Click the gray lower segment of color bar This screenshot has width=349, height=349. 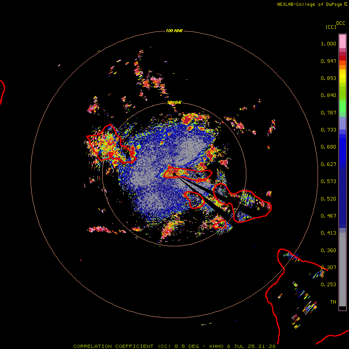342,270
